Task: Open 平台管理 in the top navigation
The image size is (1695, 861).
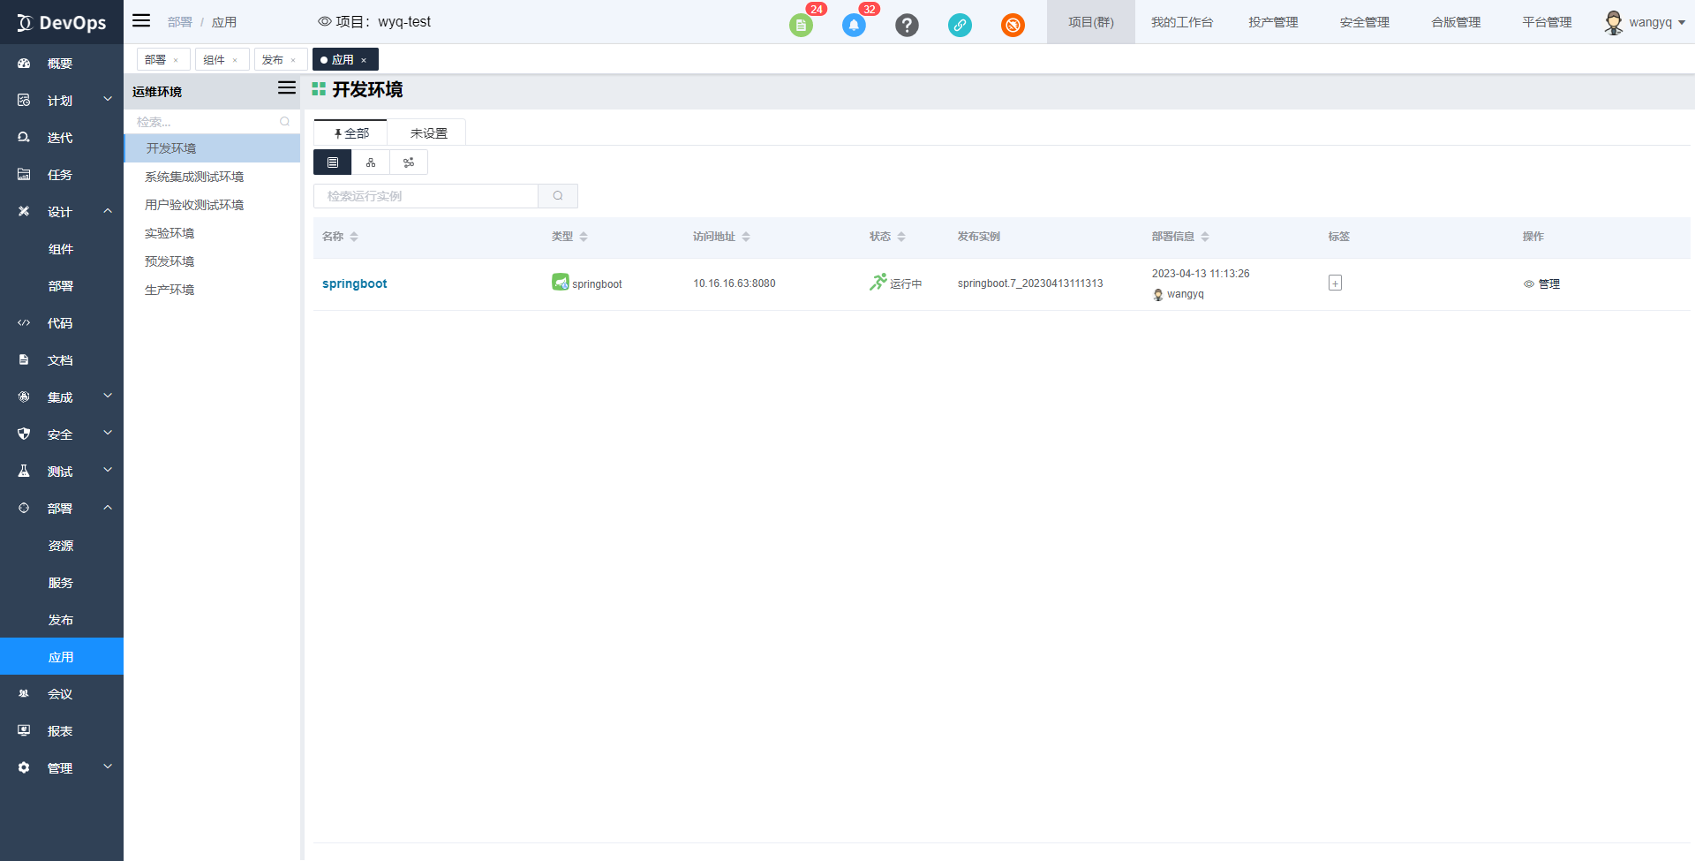Action: pyautogui.click(x=1546, y=22)
